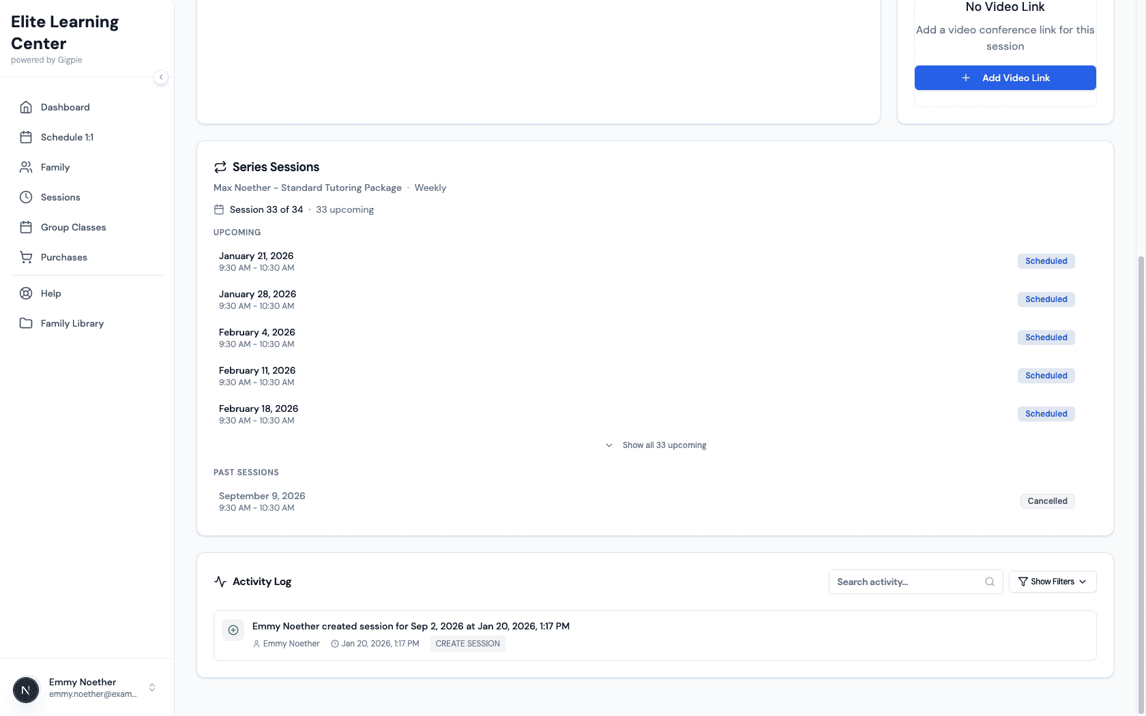Click the CREATE SESSION tag in activity log
This screenshot has height=716, width=1146.
tap(467, 644)
